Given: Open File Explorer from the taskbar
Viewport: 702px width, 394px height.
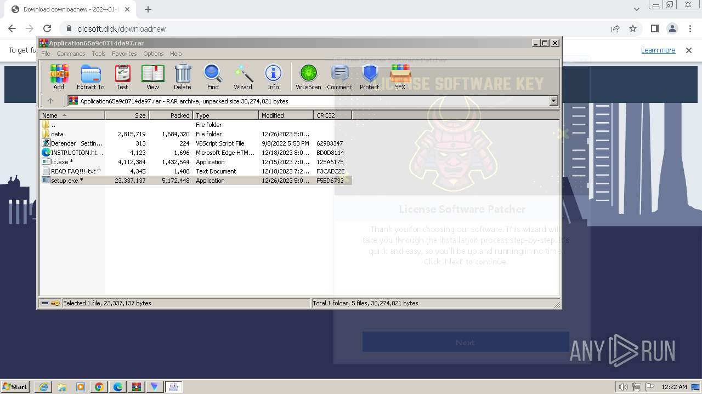Looking at the screenshot, I should pos(62,387).
